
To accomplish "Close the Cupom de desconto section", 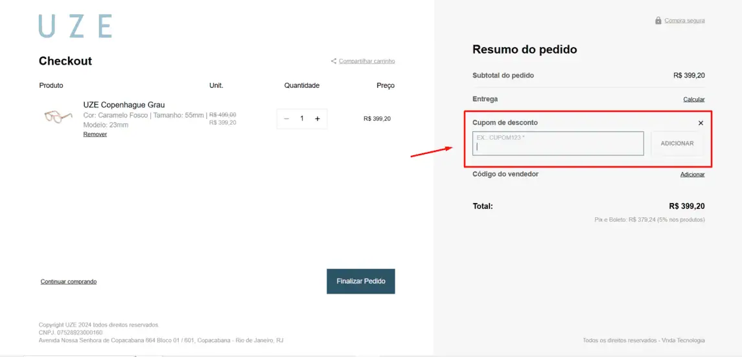I will 701,123.
